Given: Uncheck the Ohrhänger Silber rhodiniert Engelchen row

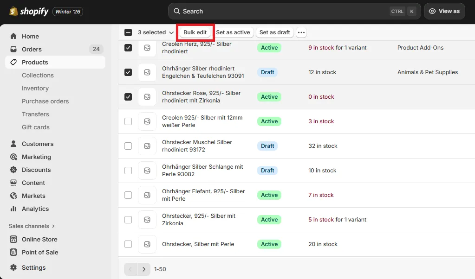Looking at the screenshot, I should click(x=128, y=72).
